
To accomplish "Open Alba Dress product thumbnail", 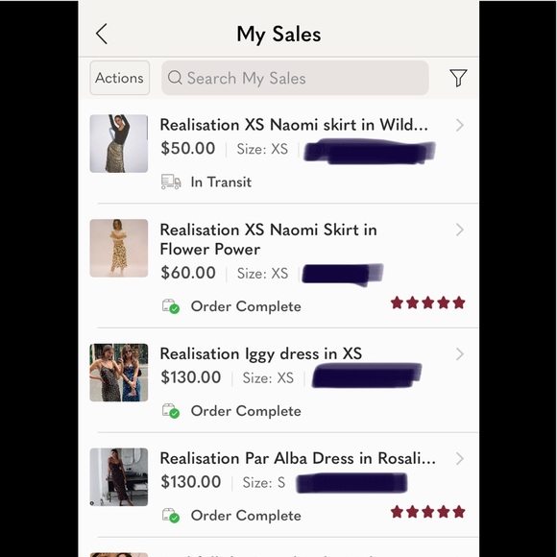I will pyautogui.click(x=119, y=477).
